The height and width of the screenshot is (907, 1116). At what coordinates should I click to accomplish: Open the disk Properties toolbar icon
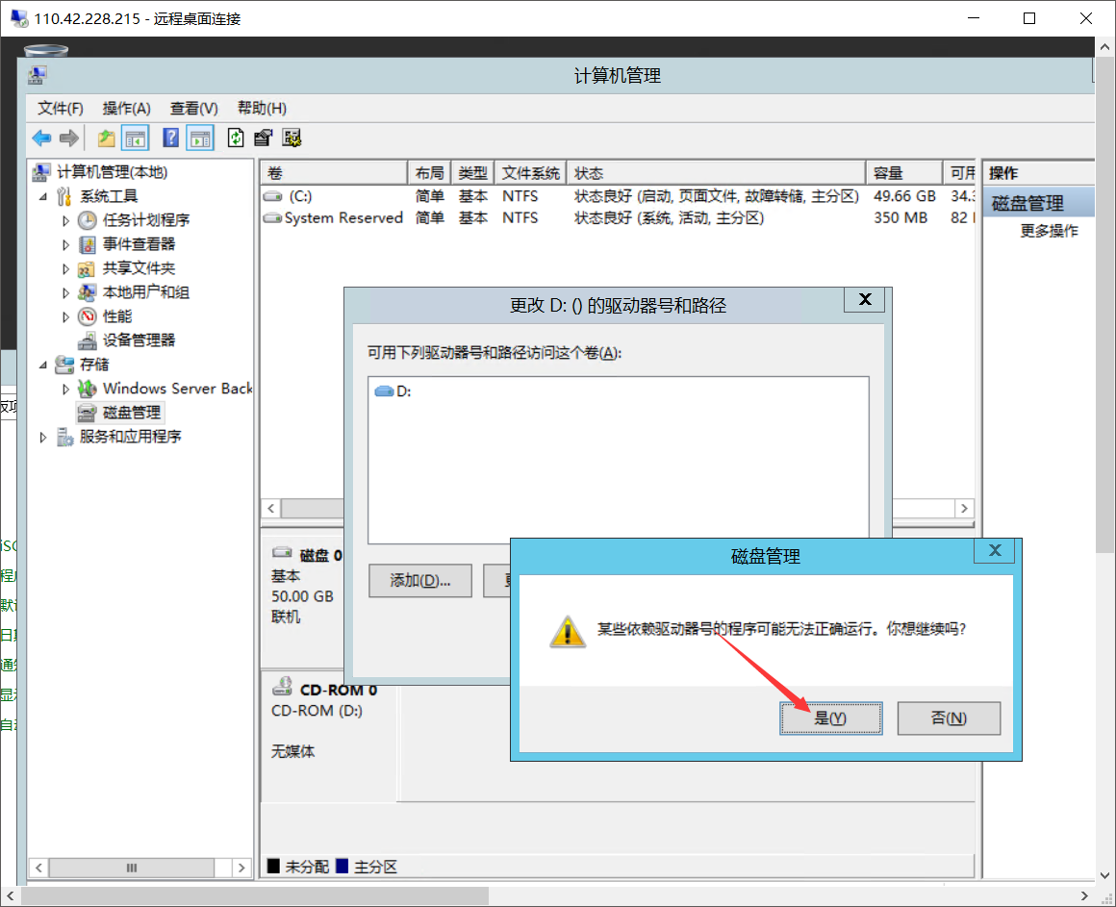coord(264,139)
